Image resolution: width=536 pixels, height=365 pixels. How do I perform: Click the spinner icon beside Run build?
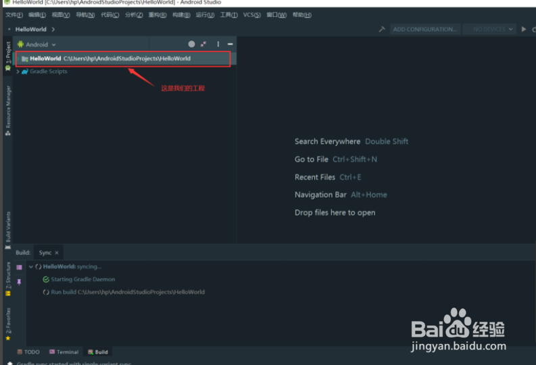point(46,292)
